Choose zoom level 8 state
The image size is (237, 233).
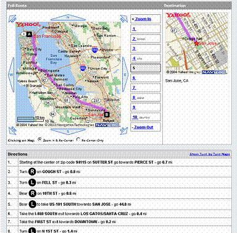[x=138, y=98]
